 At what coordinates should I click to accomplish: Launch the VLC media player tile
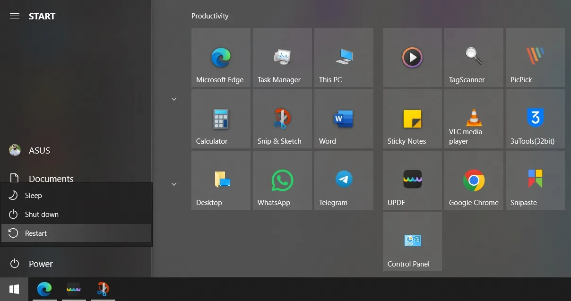(x=474, y=119)
